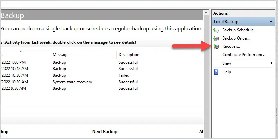
Task: Open Backup Schedule... action
Action: click(x=239, y=30)
